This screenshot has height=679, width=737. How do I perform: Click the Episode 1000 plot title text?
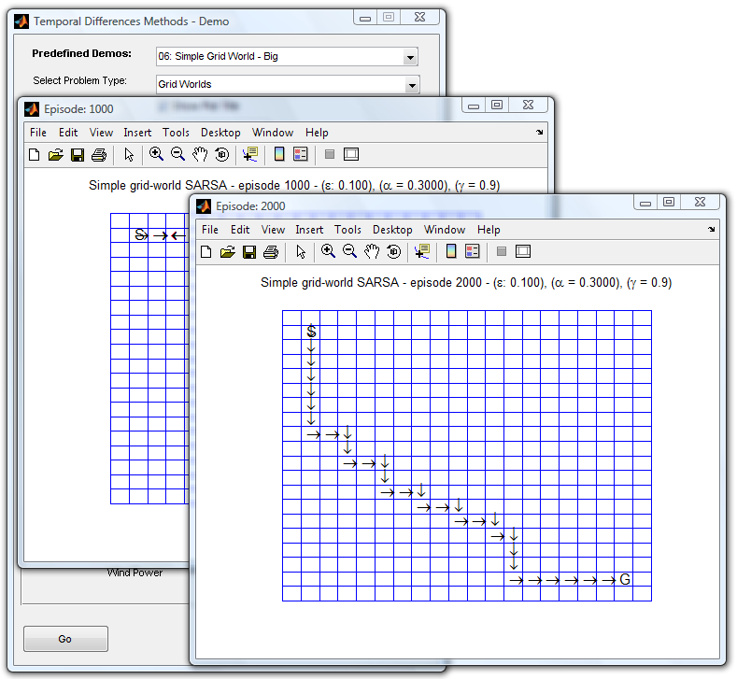click(294, 185)
